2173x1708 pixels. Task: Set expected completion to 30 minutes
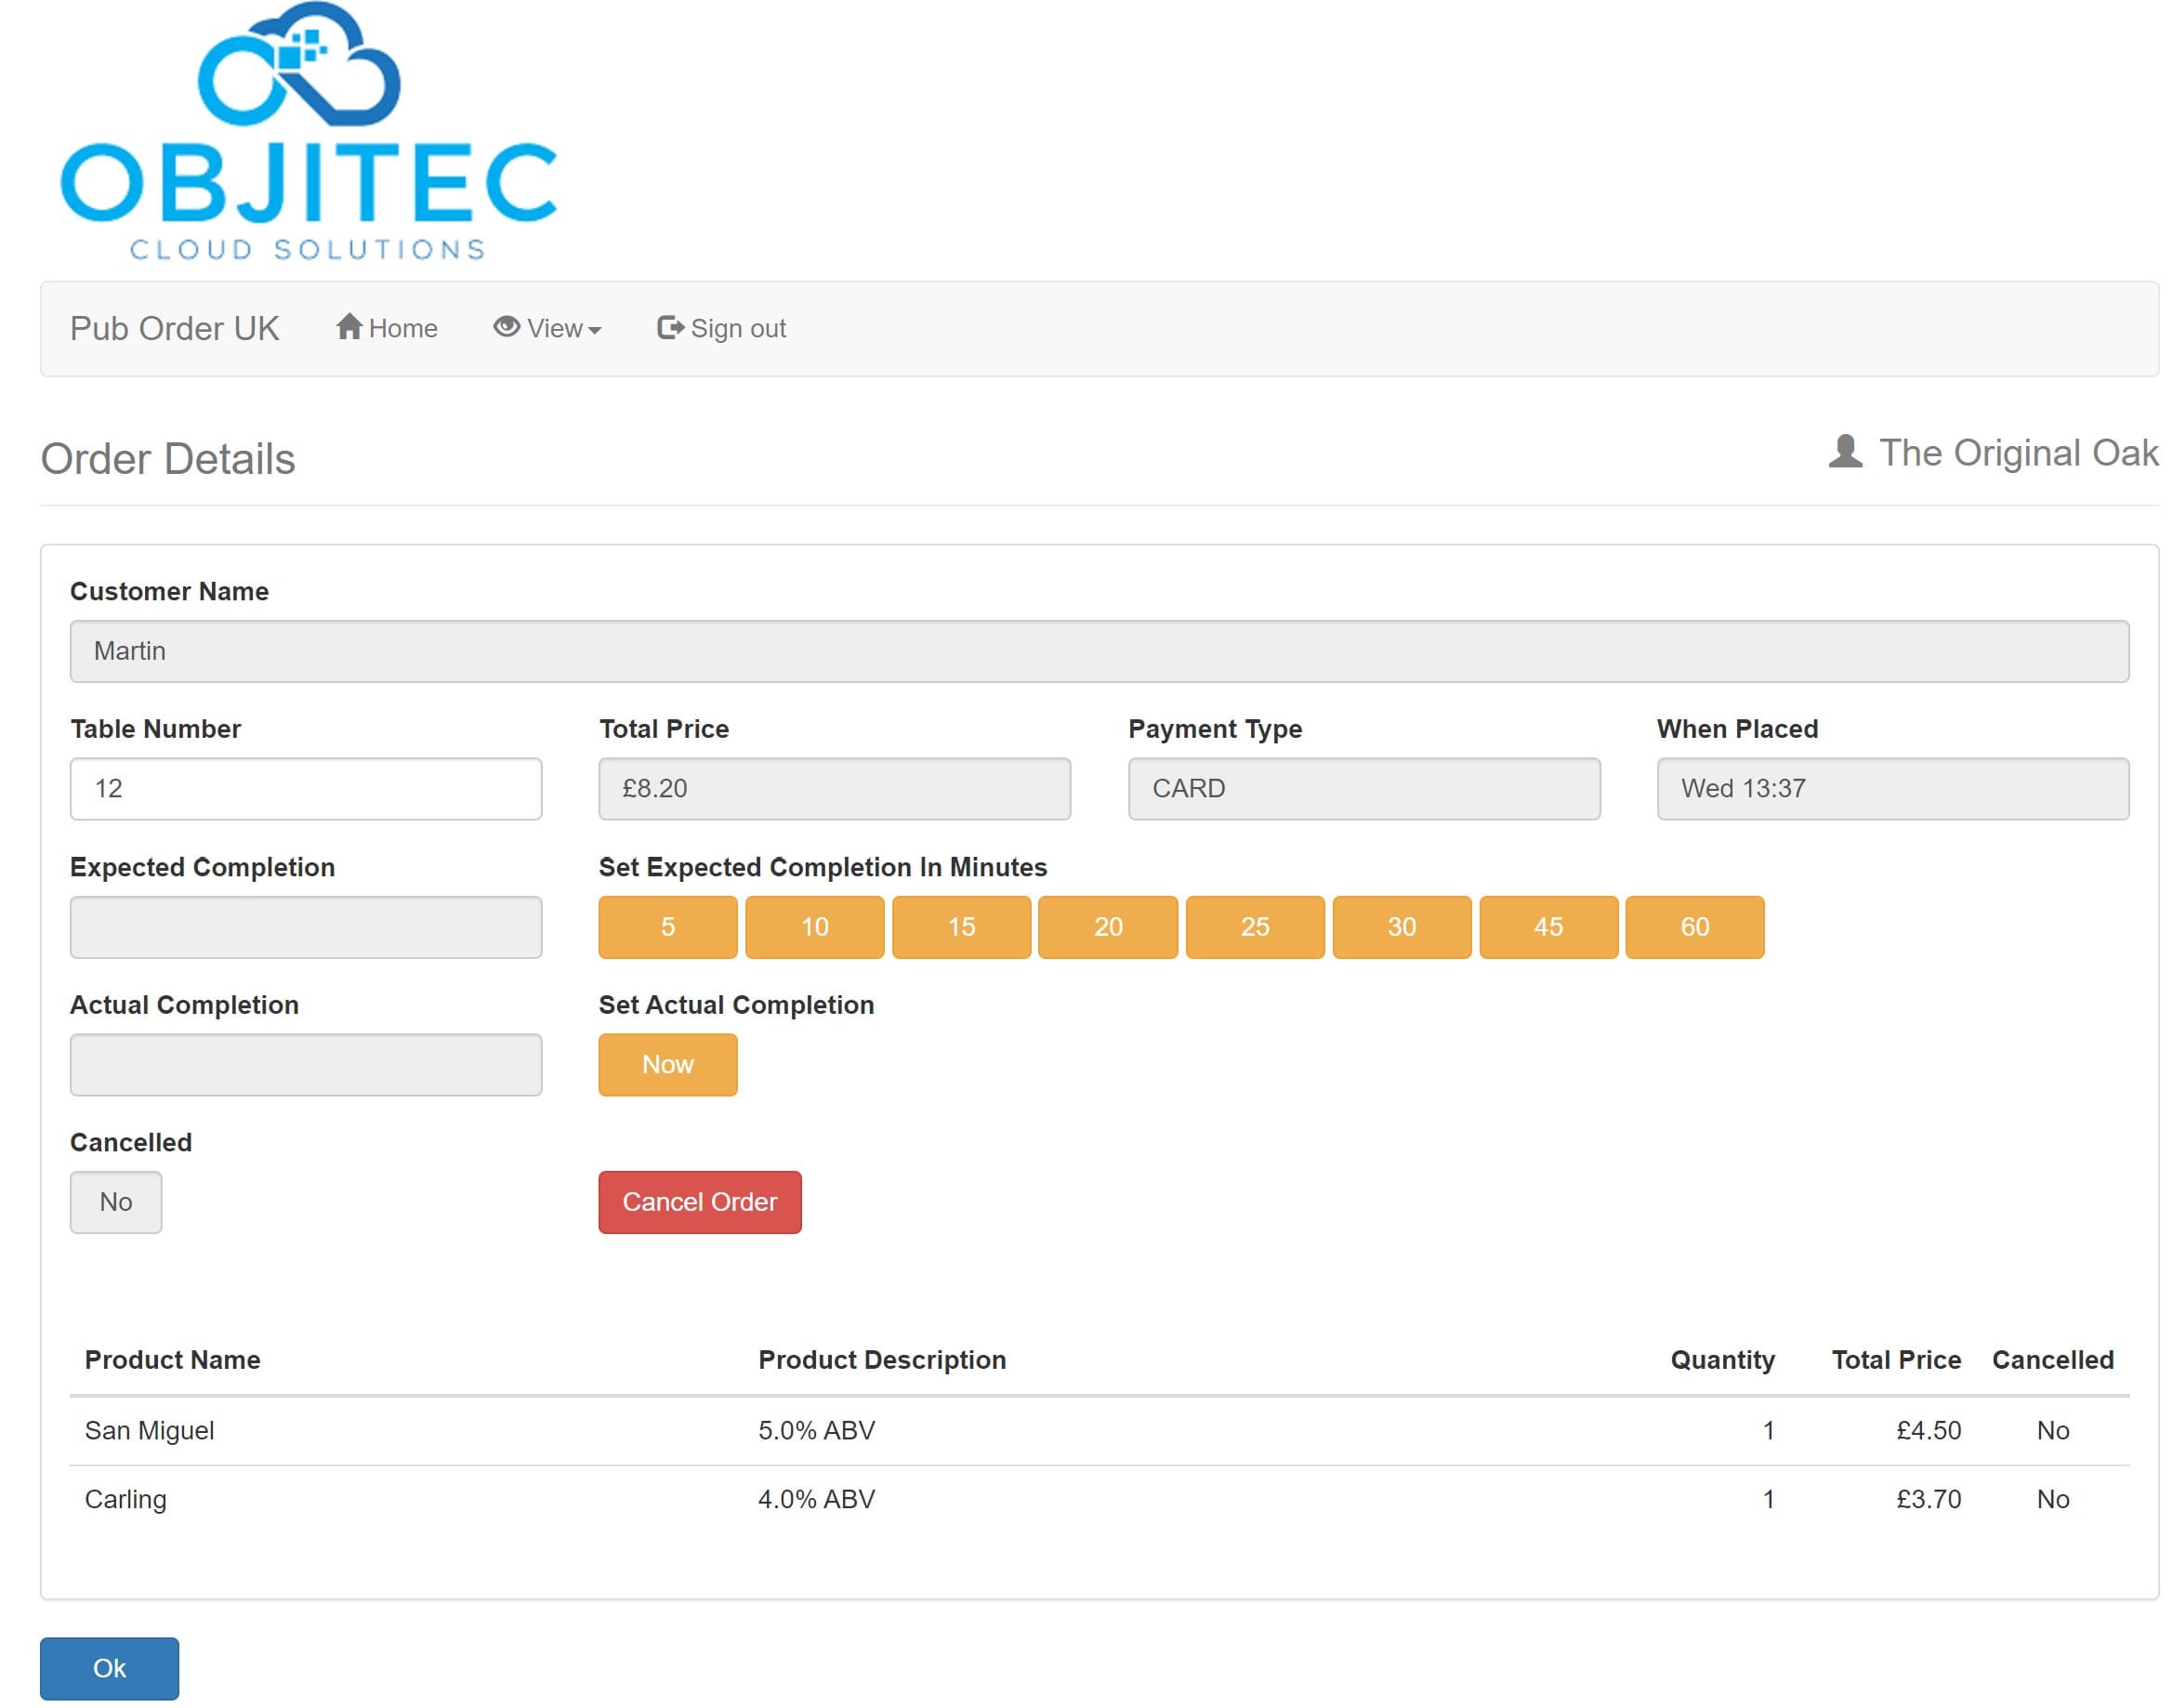pos(1403,928)
